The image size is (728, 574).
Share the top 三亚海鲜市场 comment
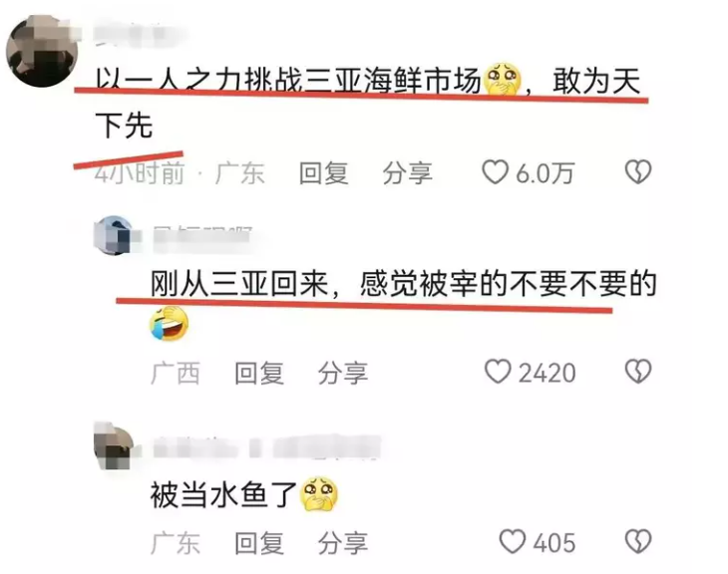pyautogui.click(x=407, y=173)
